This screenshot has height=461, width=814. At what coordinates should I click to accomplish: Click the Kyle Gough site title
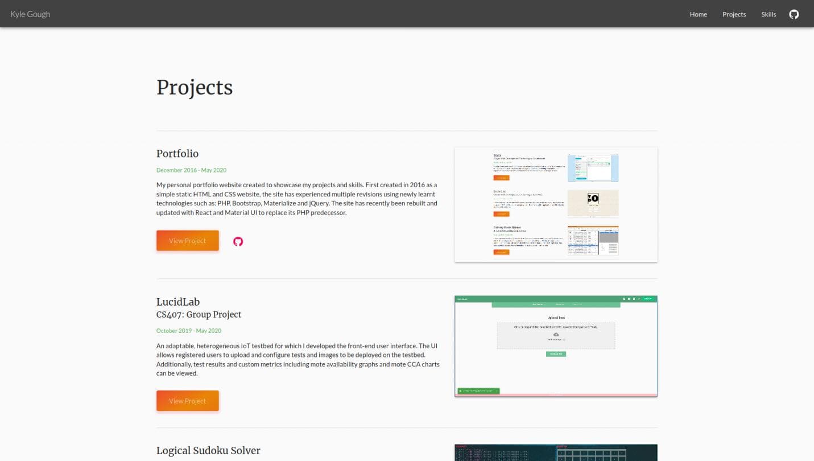coord(30,14)
